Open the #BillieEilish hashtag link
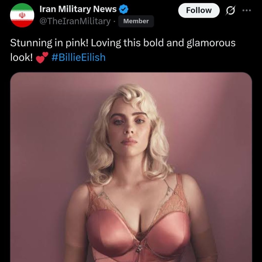The width and height of the screenshot is (262, 262). 78,57
